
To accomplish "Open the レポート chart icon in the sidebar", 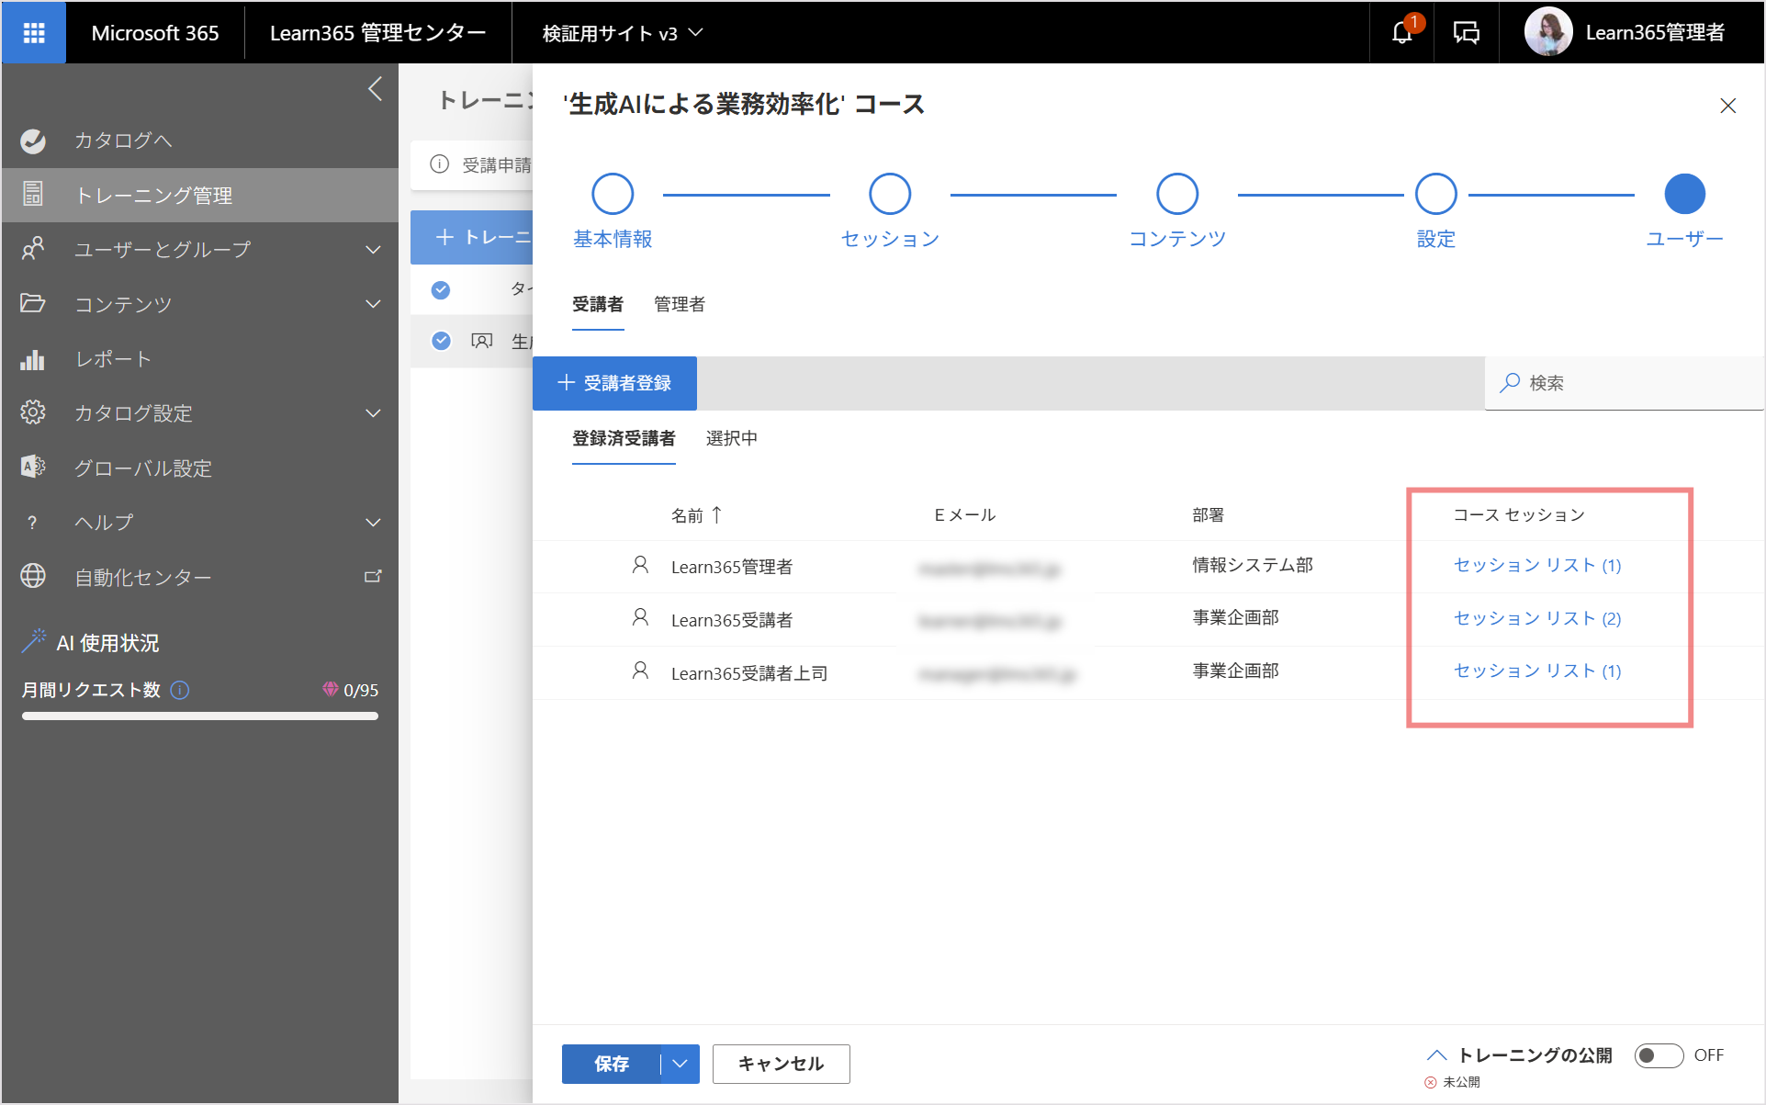I will point(33,359).
